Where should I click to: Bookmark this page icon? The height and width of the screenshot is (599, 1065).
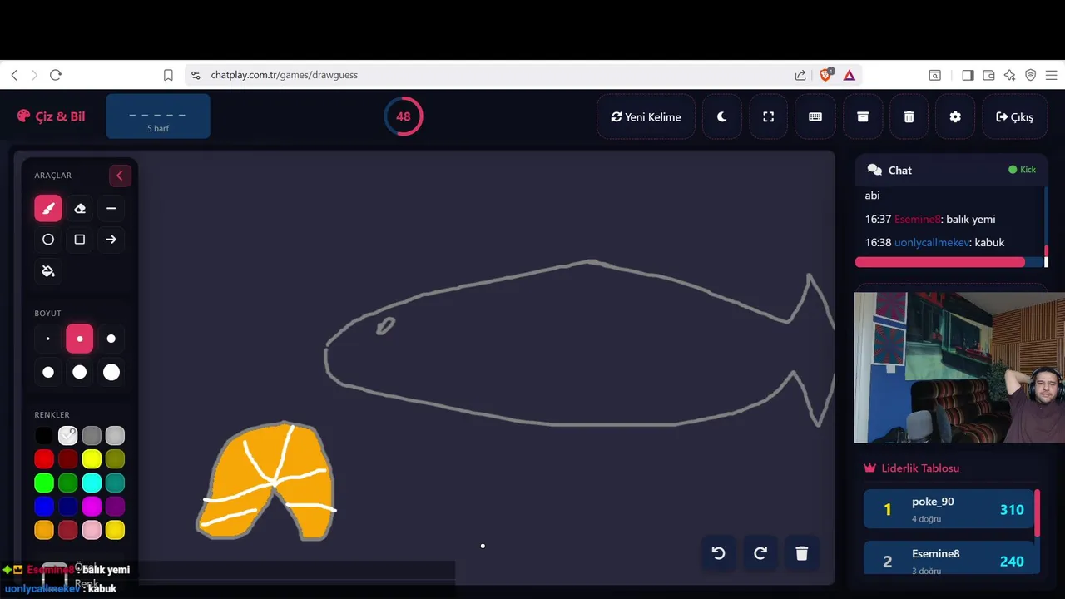[168, 75]
